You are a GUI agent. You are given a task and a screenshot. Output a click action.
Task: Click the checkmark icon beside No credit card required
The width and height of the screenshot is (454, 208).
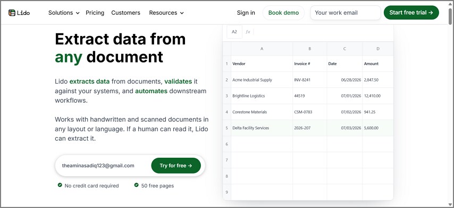click(60, 185)
